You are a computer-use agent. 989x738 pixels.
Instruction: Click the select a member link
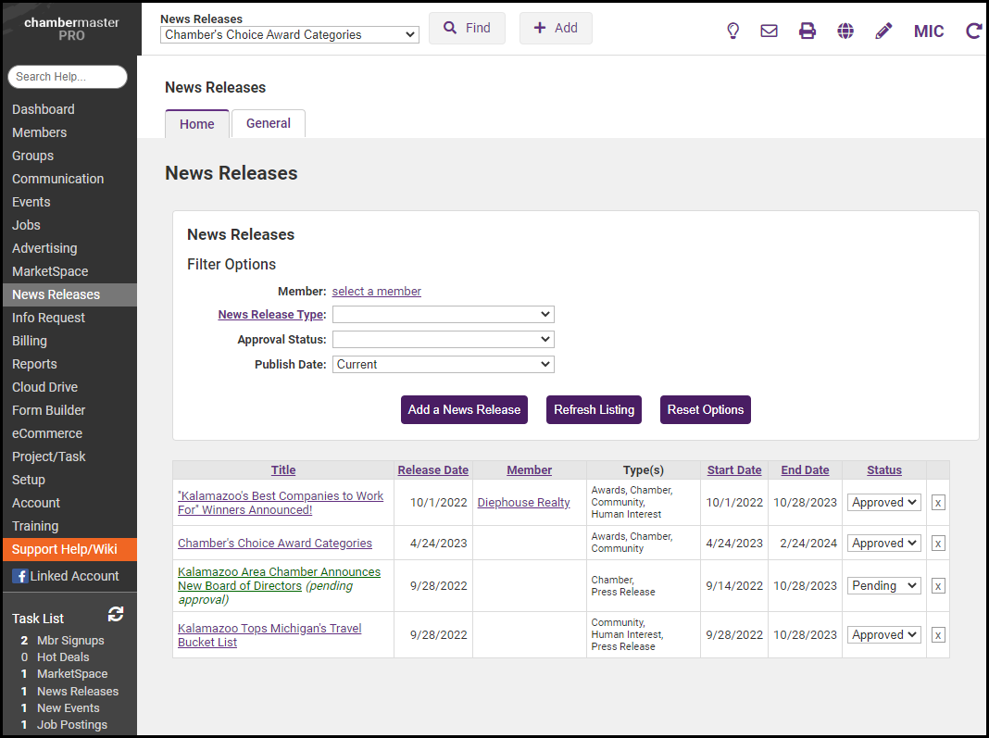click(376, 292)
